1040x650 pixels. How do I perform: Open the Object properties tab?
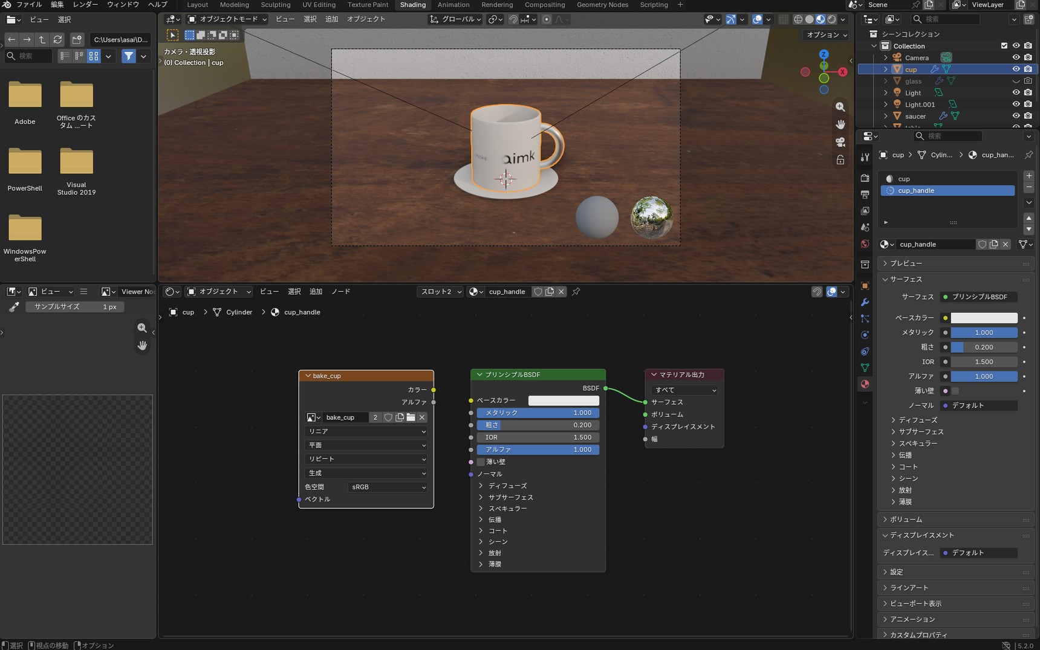pos(865,286)
